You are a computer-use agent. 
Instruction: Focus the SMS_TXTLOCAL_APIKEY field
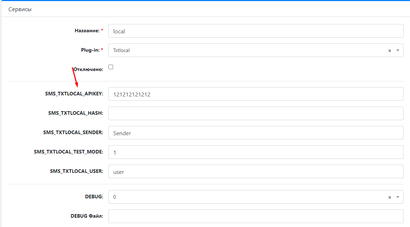pyautogui.click(x=256, y=94)
